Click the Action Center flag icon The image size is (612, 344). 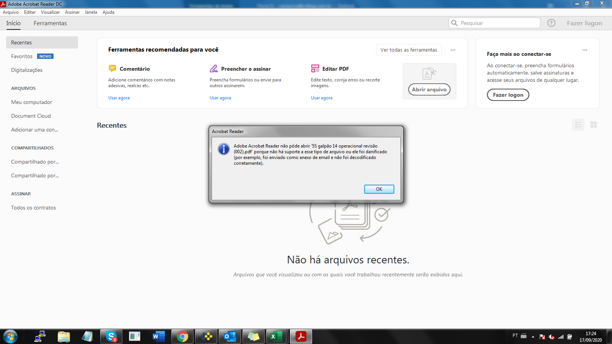(542, 337)
